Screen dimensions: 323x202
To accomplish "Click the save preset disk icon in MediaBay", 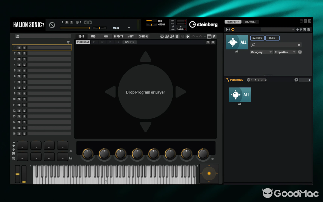I will point(304,29).
